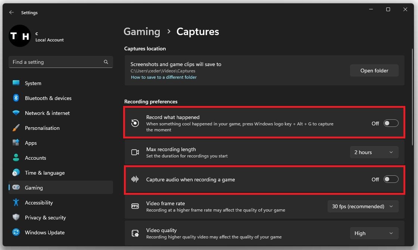Click the Personalisation paintbrush icon
The width and height of the screenshot is (418, 250).
point(16,128)
